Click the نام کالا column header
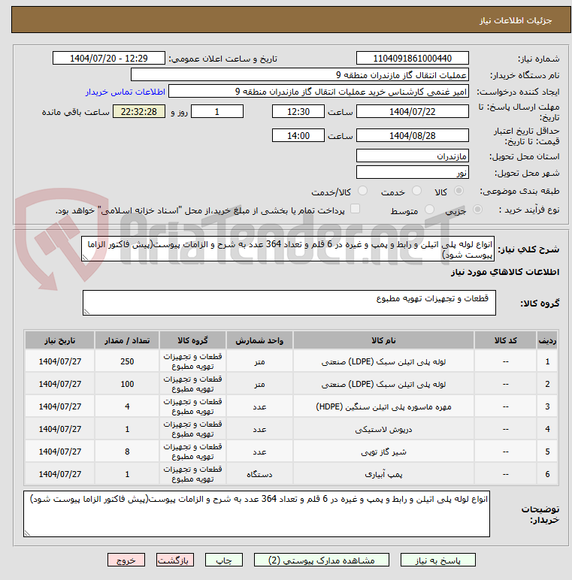 (x=383, y=340)
